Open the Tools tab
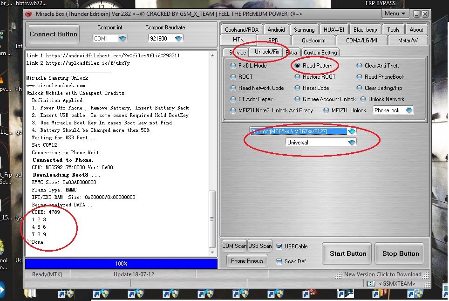The height and width of the screenshot is (301, 449). (x=393, y=29)
